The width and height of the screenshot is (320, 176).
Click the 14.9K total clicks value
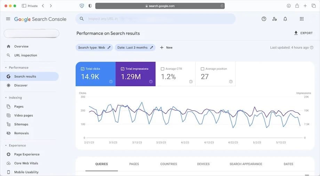tap(90, 77)
